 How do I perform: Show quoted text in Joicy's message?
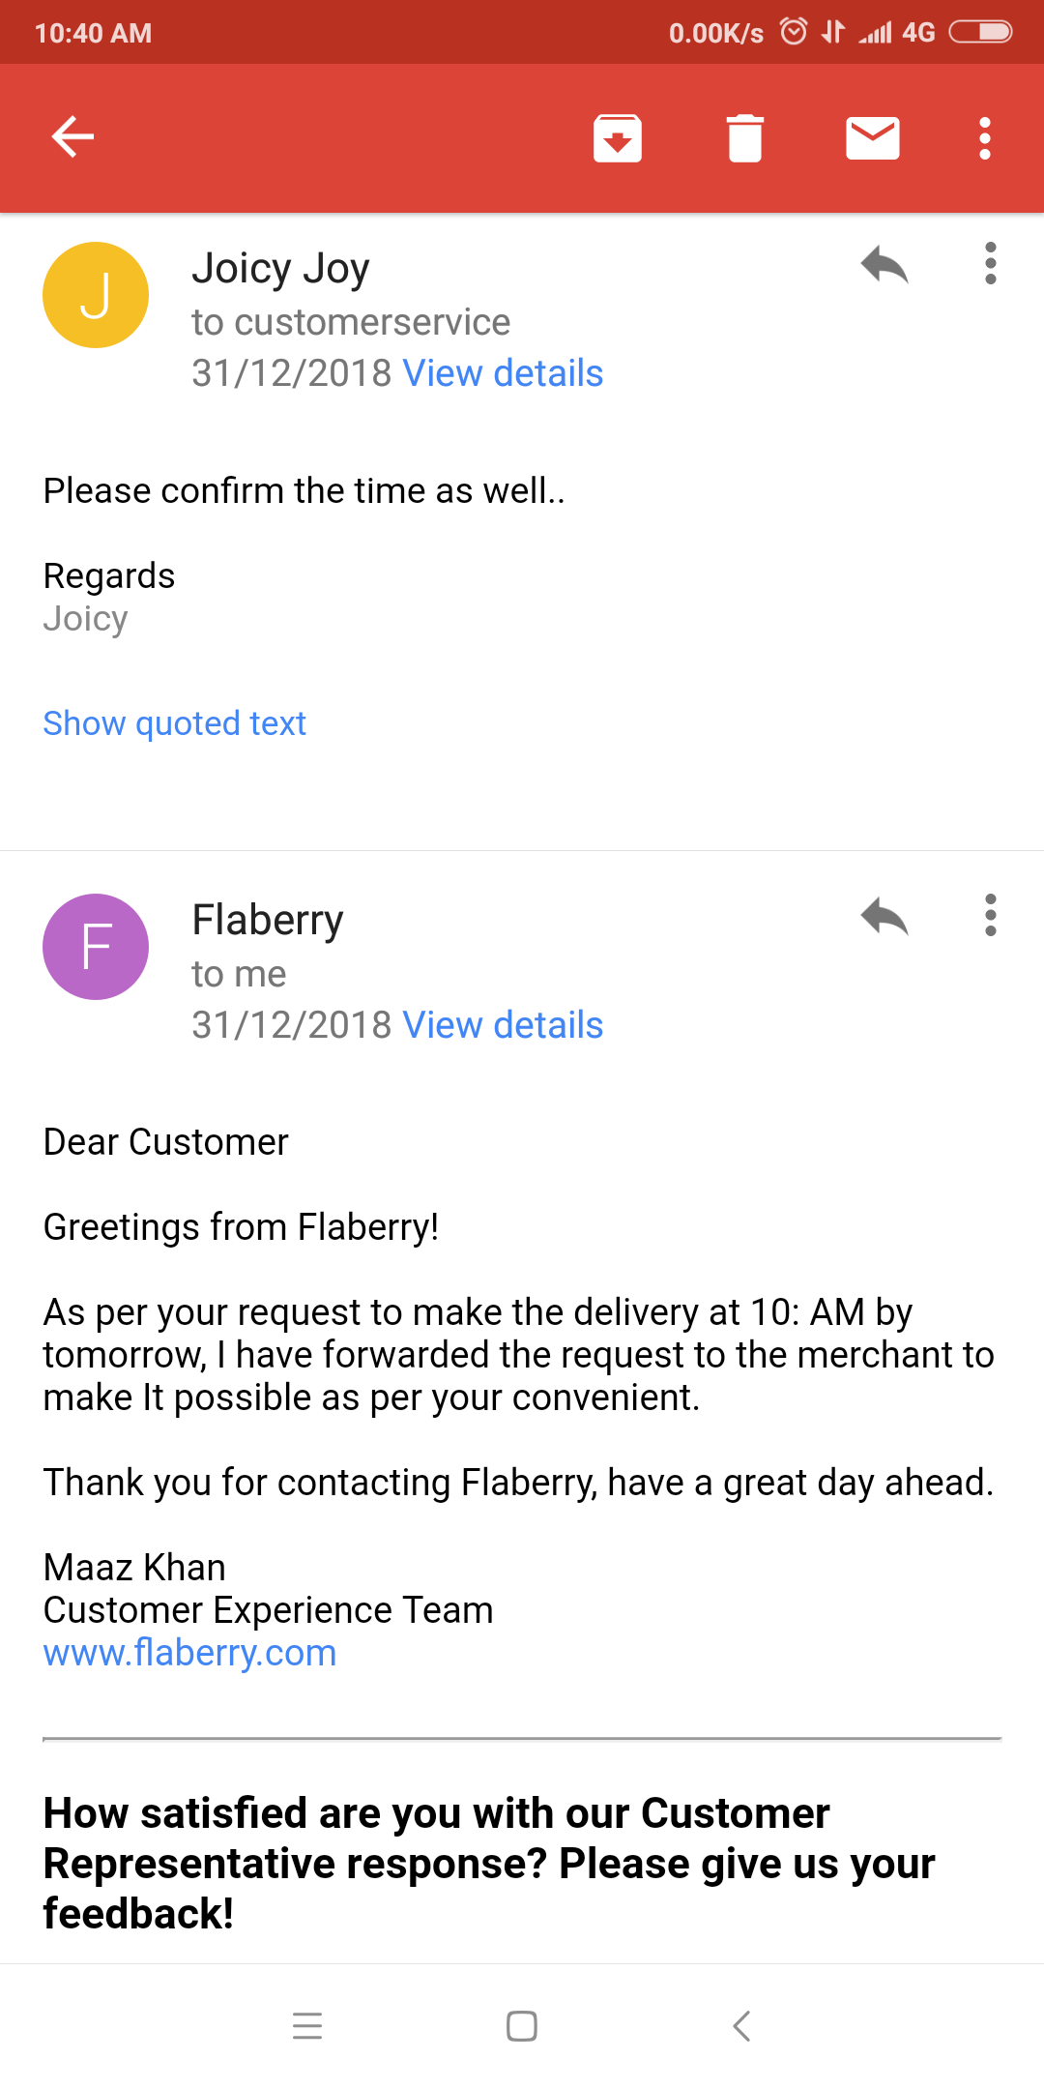pyautogui.click(x=175, y=723)
